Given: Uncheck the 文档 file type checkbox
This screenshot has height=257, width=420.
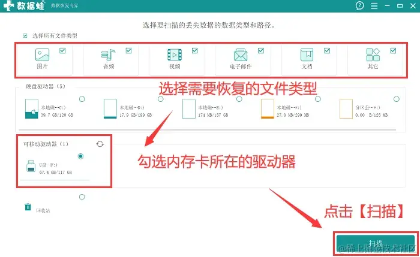Looking at the screenshot, I should [327, 50].
